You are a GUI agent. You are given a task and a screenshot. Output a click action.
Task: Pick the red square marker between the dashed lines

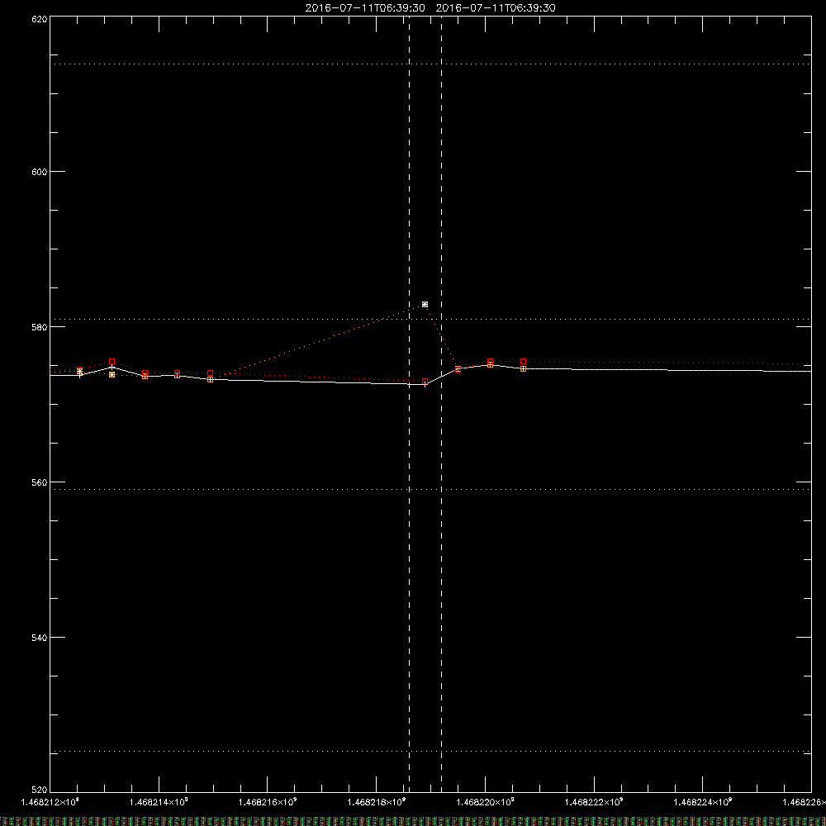coord(425,382)
